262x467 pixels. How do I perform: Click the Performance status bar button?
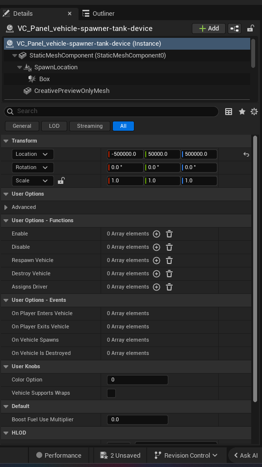pyautogui.click(x=58, y=455)
